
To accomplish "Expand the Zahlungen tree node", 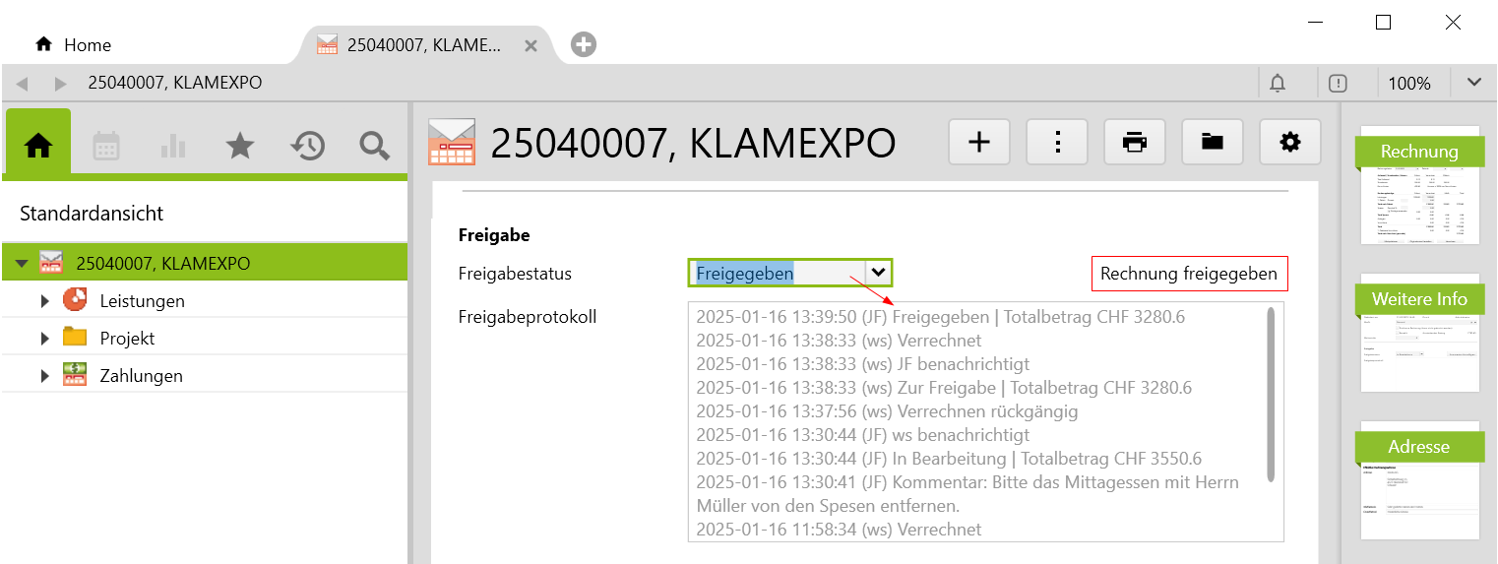I will (44, 376).
